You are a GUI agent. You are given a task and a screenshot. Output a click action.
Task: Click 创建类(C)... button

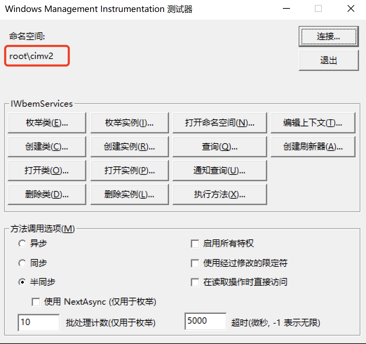(47, 146)
